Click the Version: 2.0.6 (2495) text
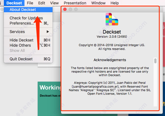 (112, 37)
